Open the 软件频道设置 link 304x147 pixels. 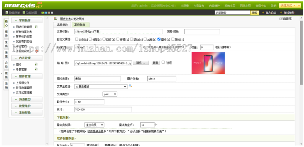coord(95,131)
